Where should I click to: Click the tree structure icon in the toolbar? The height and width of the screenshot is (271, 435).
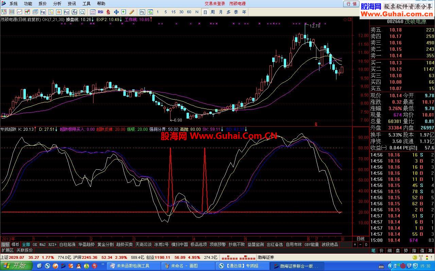51,12
